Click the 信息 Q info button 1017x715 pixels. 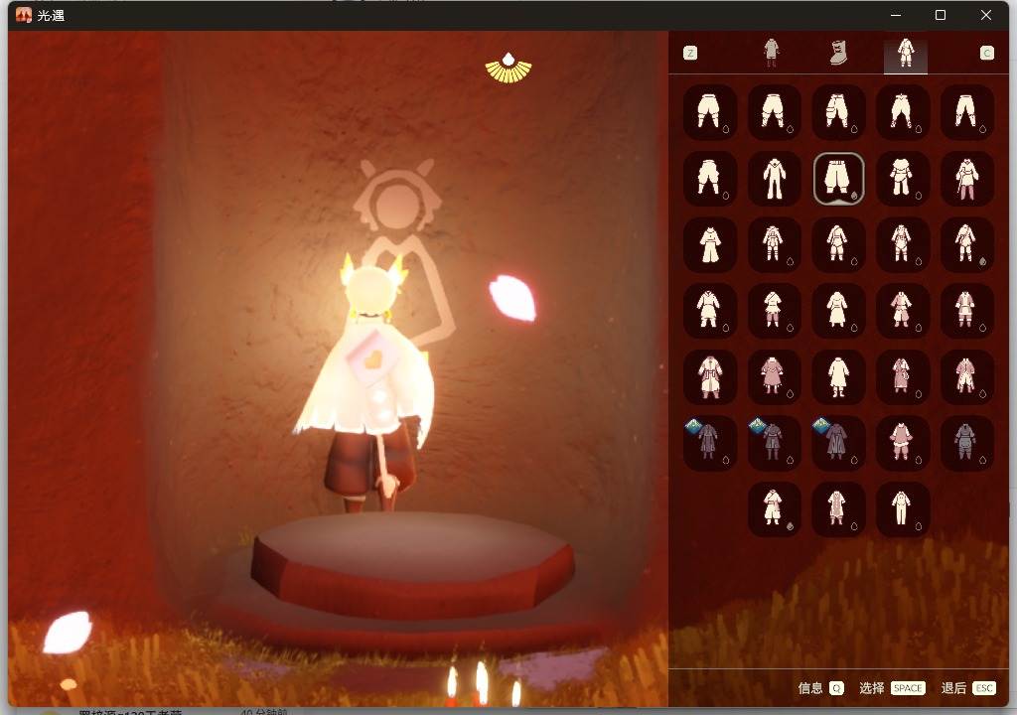point(820,688)
